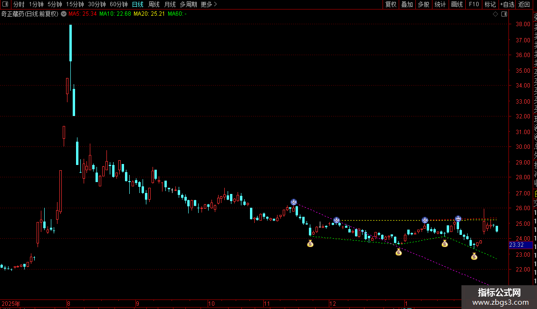Toggle the left panel icon at top-left corner
The image size is (537, 309).
(x=5, y=4)
